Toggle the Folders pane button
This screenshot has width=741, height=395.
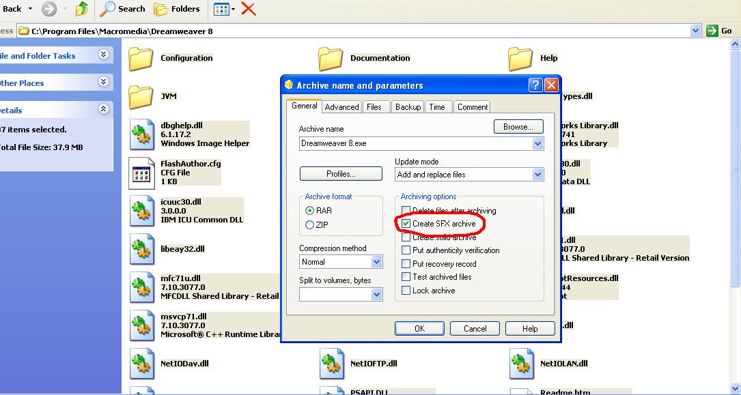point(177,8)
